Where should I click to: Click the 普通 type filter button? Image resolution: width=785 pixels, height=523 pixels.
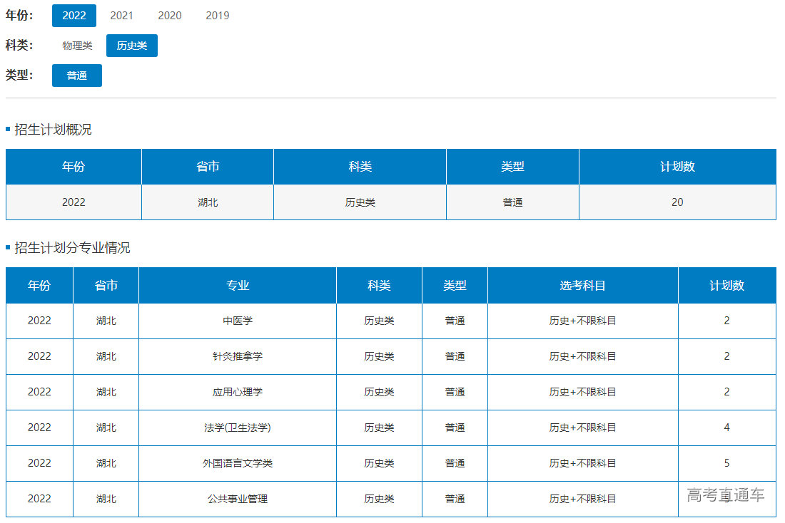click(76, 76)
